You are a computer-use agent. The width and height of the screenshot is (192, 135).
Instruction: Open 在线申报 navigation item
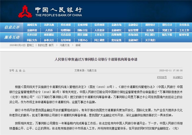tap(66, 40)
